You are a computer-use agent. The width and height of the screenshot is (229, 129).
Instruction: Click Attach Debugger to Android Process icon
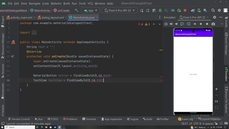(179, 10)
